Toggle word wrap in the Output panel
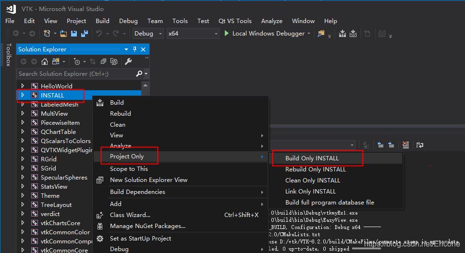Image resolution: width=465 pixels, height=253 pixels. (420, 145)
